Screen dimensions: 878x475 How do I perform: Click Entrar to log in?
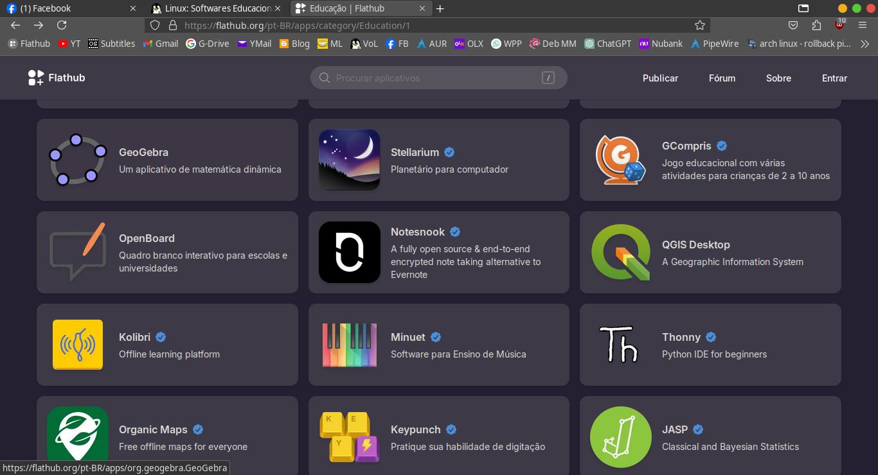click(x=834, y=78)
